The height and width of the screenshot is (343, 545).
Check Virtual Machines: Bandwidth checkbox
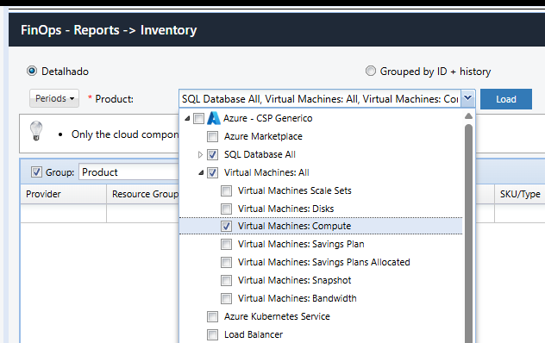226,298
